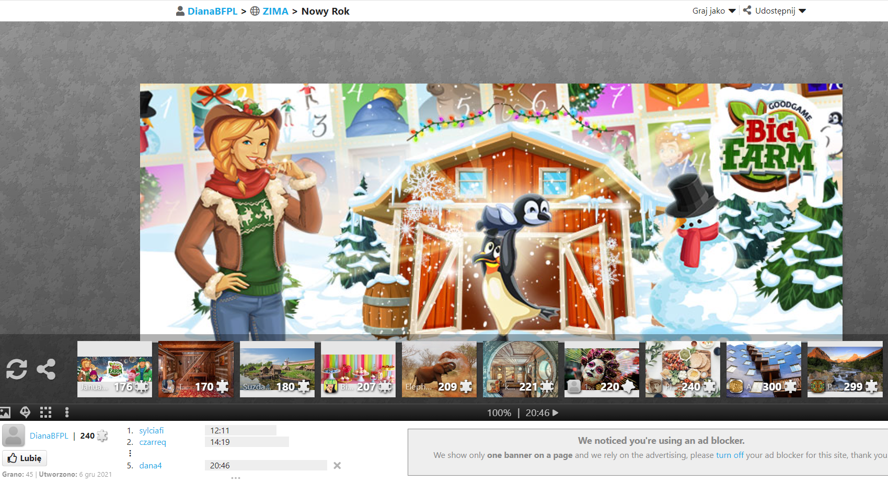This screenshot has width=888, height=483.
Task: Open the 221-piece round doorway thumbnail
Action: point(521,369)
